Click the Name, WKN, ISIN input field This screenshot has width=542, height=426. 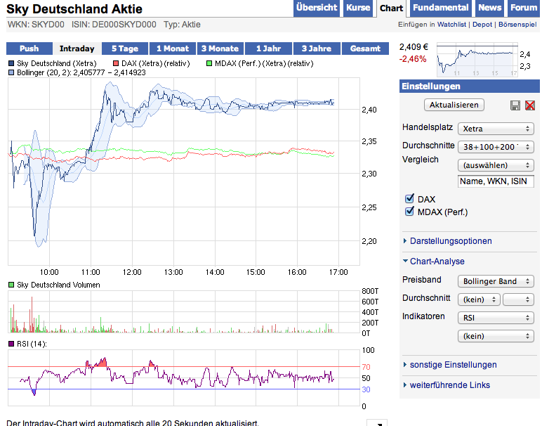click(x=496, y=181)
